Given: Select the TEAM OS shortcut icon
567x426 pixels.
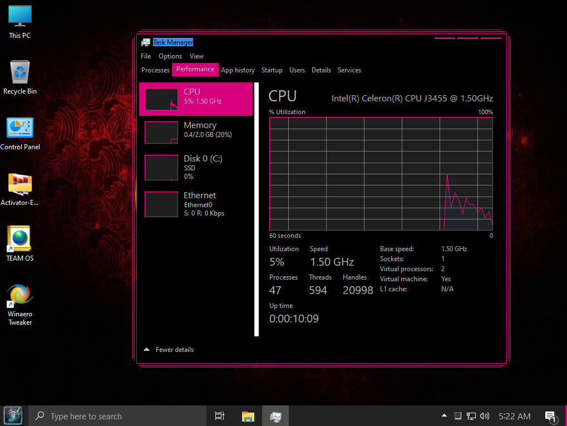Looking at the screenshot, I should (x=20, y=244).
